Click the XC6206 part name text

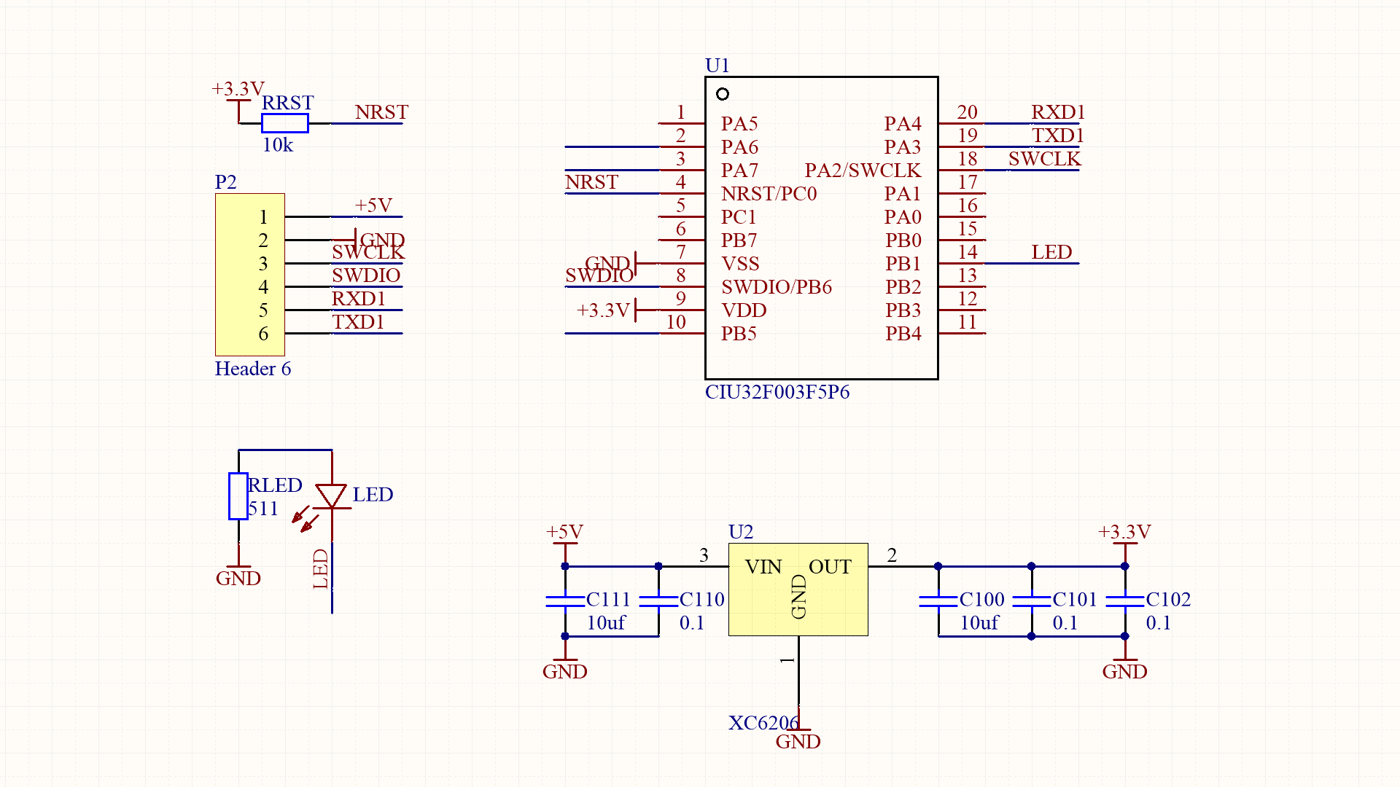[763, 723]
